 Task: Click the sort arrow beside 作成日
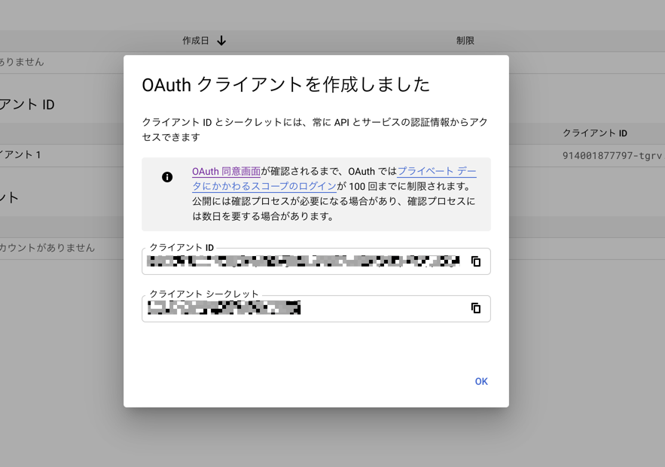pyautogui.click(x=221, y=41)
